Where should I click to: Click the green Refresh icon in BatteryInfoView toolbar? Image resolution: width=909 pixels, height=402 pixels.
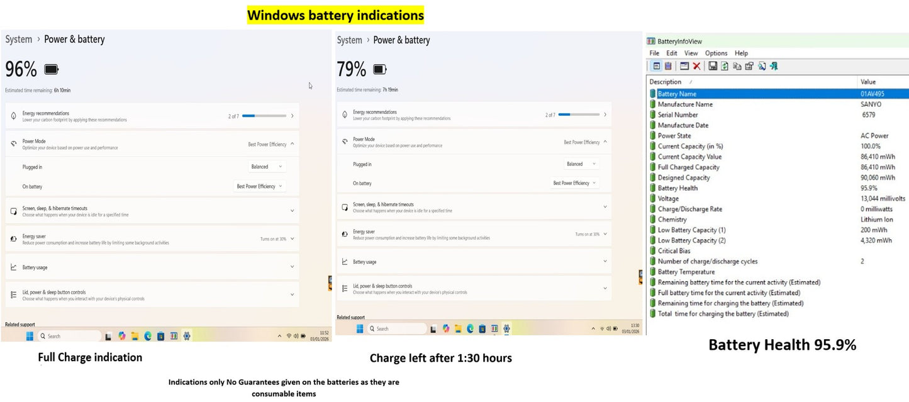[725, 66]
